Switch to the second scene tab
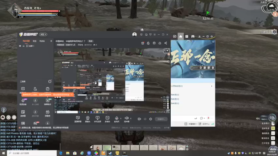The height and width of the screenshot is (156, 278). coord(34,41)
